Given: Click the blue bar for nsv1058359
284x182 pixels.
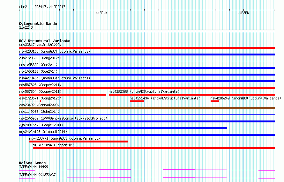Looking at the screenshot, I should (x=147, y=68).
